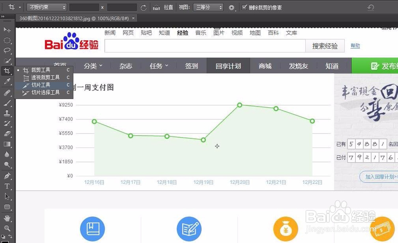This screenshot has height=243, width=398.
Task: Select the Move tool in toolbar
Action: 7,30
